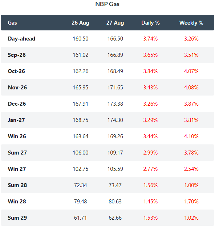Click the Jan-27 daily change 3.29%
Screen dimensions: 219x228
point(150,120)
